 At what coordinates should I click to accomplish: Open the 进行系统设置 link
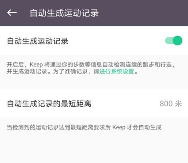click(x=117, y=71)
